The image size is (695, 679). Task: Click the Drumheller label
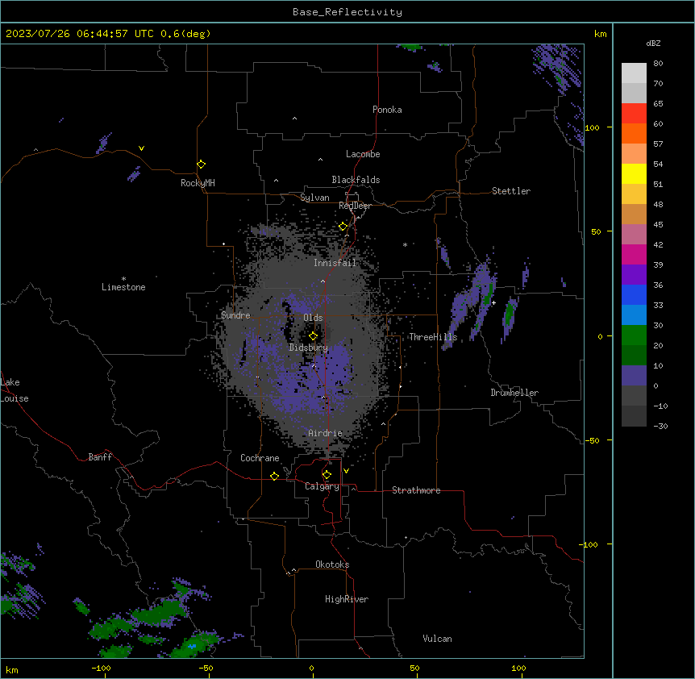[x=514, y=393]
